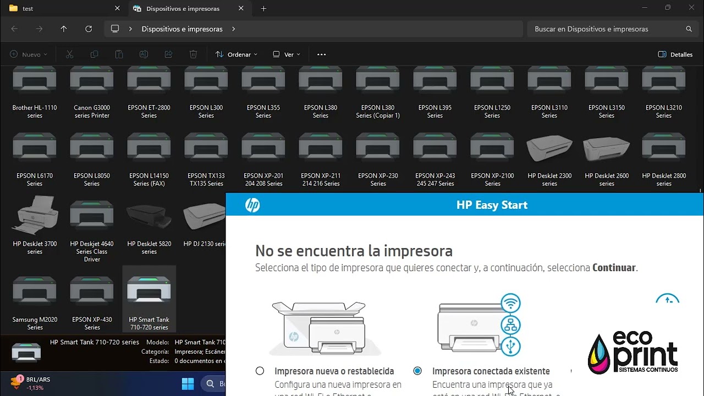704x396 pixels.
Task: Select the EPSON XP-201 204 208 Series printer
Action: (263, 159)
